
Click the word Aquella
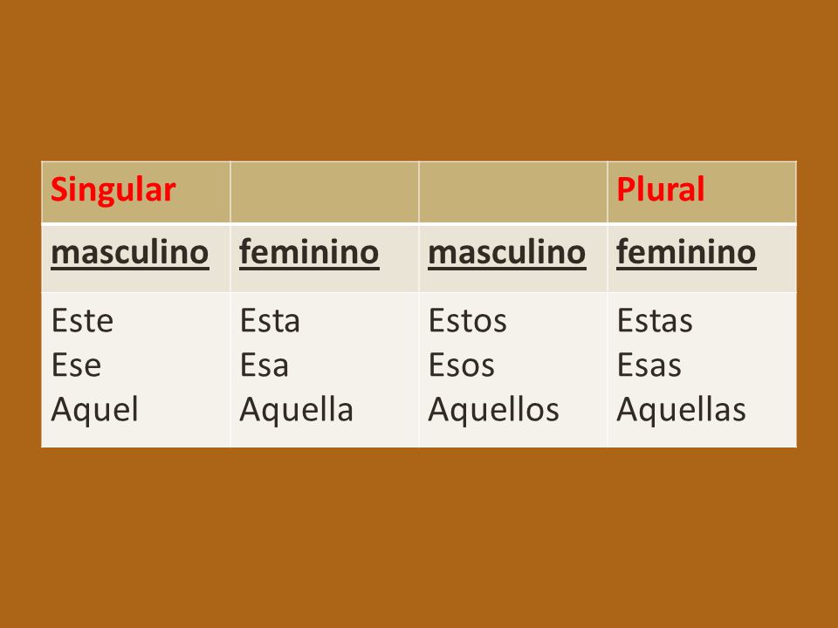[x=296, y=410]
